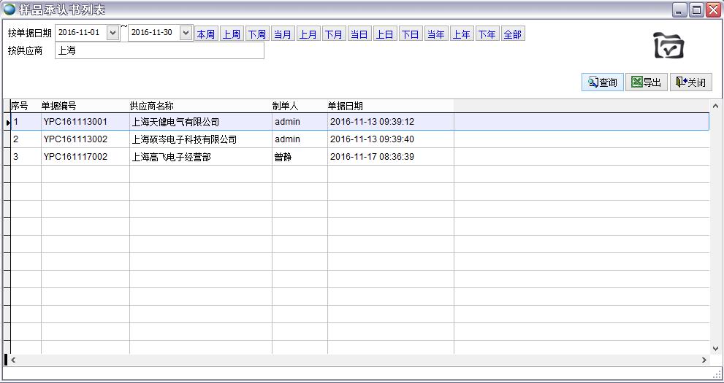724x383 pixels.
Task: Select the 上海高飞电子经营部 row
Action: pyautogui.click(x=171, y=157)
